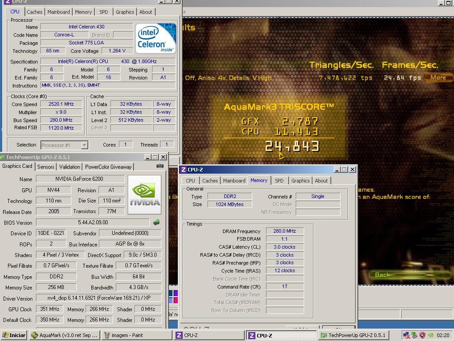The image size is (454, 341).
Task: Open About tab in the top CPU-Z window
Action: pyautogui.click(x=145, y=12)
